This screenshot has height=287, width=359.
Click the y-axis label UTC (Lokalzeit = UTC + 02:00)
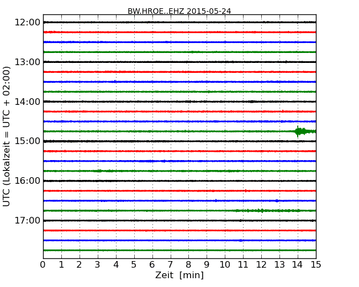(x=7, y=136)
